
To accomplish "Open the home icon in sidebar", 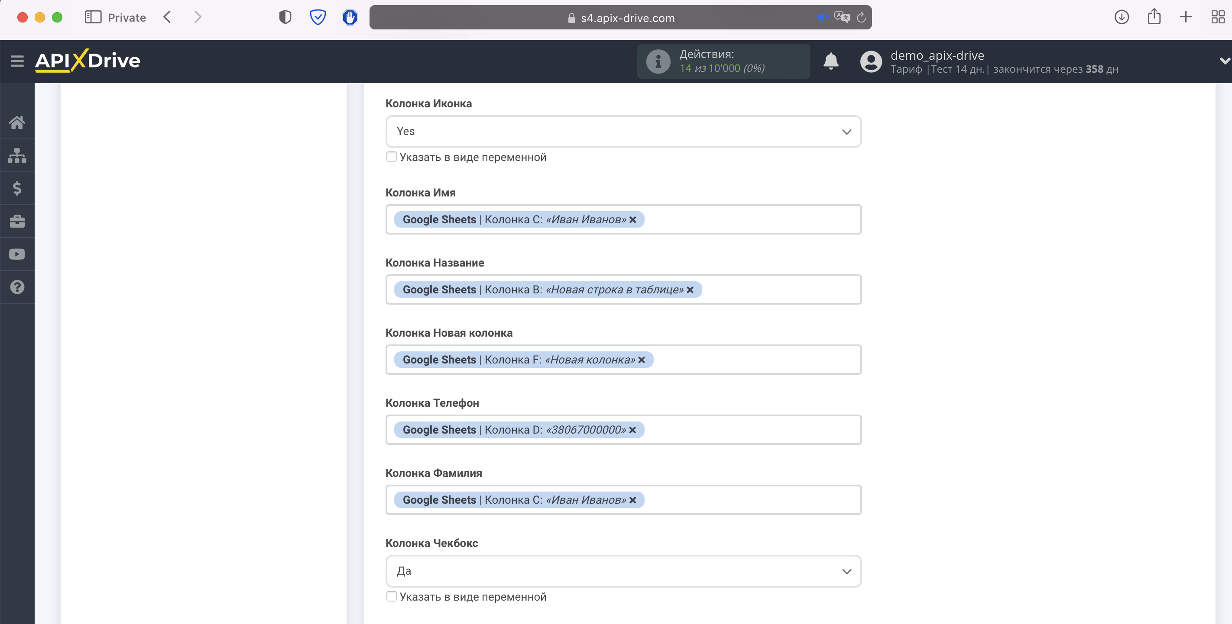I will click(x=17, y=123).
